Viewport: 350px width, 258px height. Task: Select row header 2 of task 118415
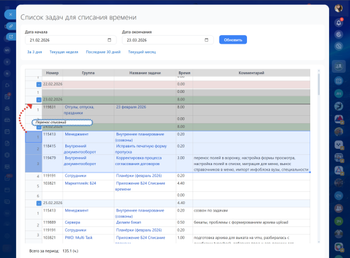click(34, 149)
